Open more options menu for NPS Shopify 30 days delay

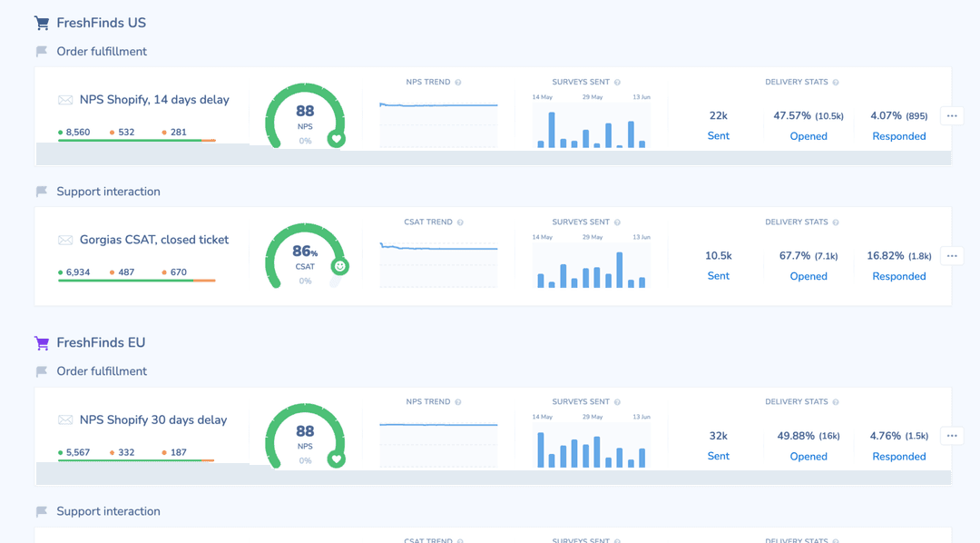(x=952, y=436)
